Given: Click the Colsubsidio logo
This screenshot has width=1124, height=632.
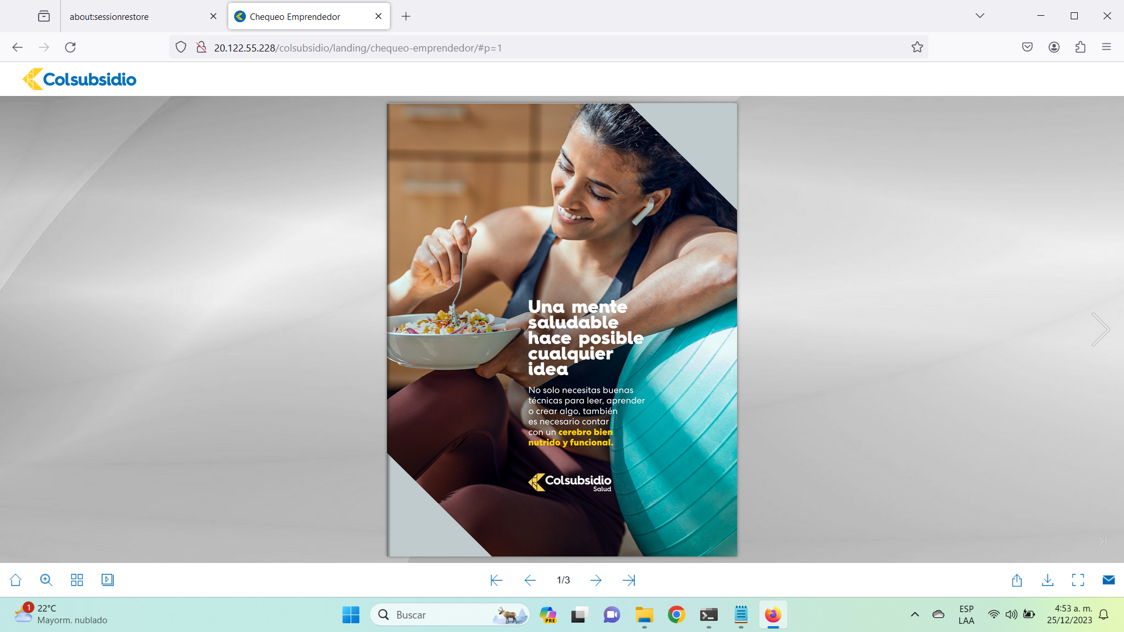Looking at the screenshot, I should pos(80,79).
